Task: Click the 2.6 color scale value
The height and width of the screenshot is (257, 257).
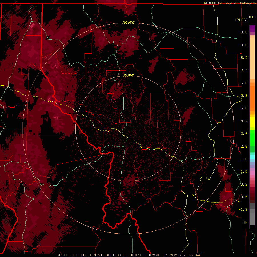Action: (244, 146)
